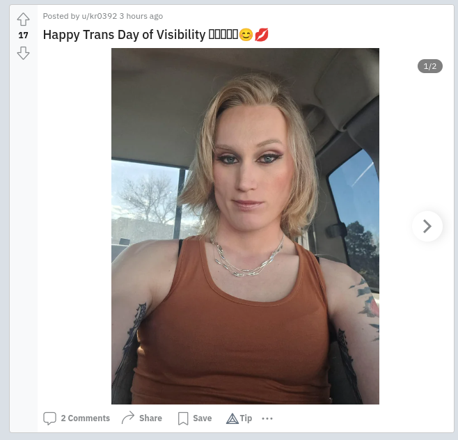This screenshot has width=458, height=440.
Task: Open the post title 'Happy Trans Day of Visibility'
Action: [x=125, y=35]
